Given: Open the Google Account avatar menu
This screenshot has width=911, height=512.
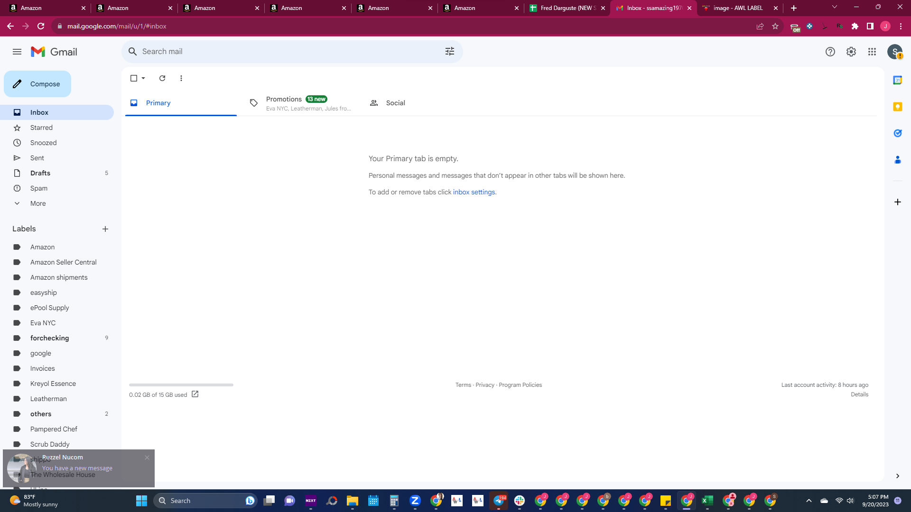Looking at the screenshot, I should coord(895,52).
